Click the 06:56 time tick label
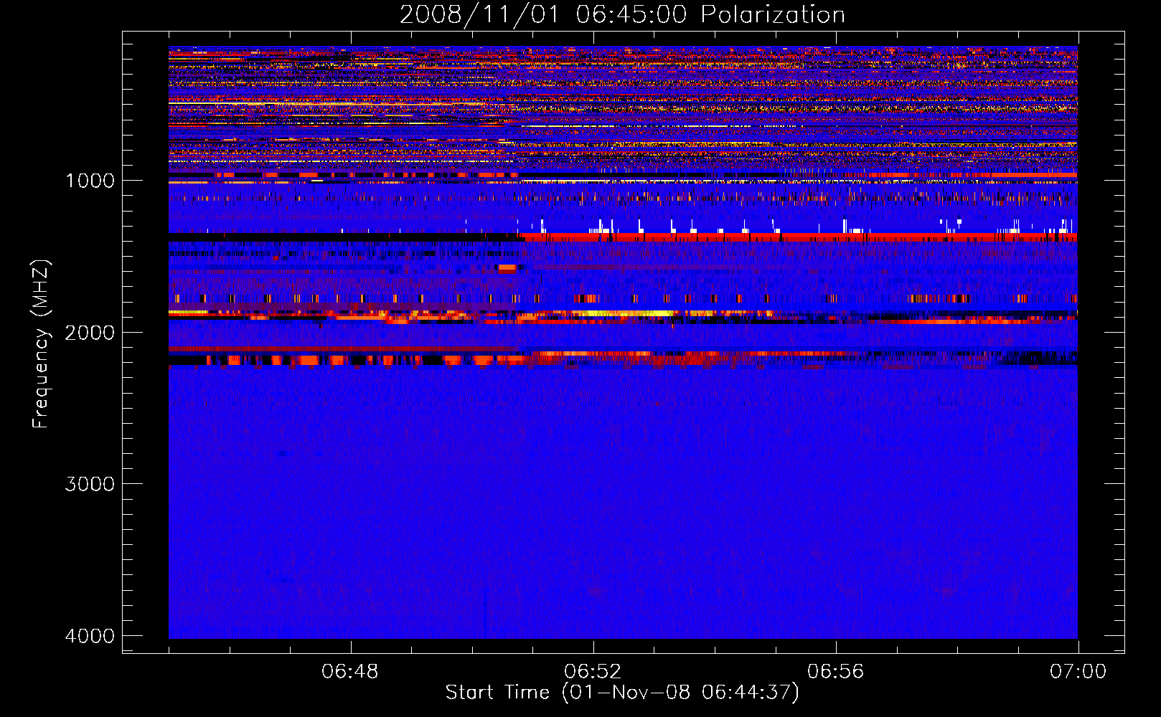 click(x=836, y=672)
